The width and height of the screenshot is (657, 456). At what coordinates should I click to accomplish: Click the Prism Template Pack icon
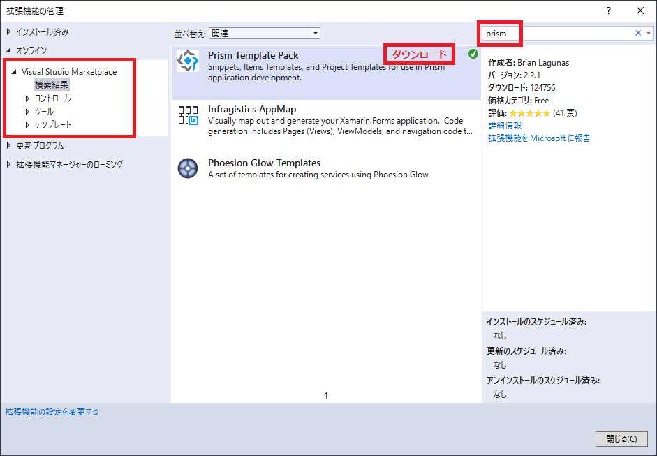pyautogui.click(x=187, y=61)
